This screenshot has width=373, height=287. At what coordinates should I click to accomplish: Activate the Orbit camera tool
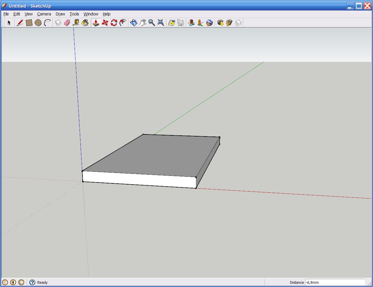[x=133, y=23]
